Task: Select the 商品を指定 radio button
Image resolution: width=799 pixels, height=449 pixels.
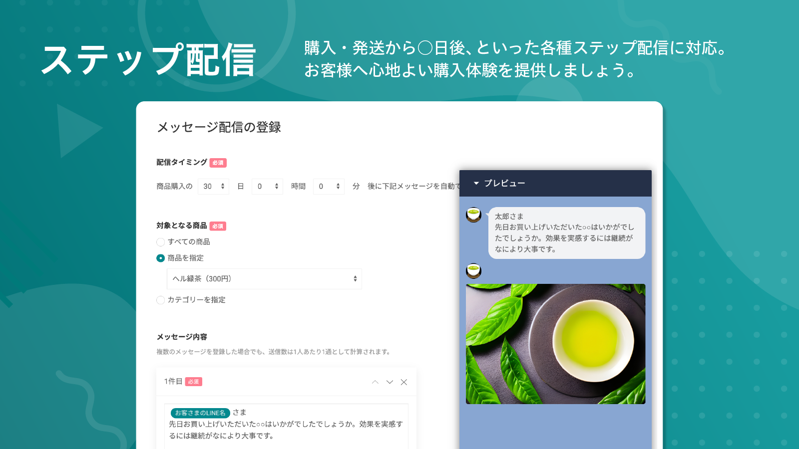Action: pos(161,258)
